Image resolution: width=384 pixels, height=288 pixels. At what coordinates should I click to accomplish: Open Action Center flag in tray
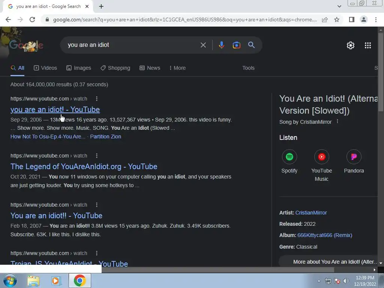coord(337,281)
